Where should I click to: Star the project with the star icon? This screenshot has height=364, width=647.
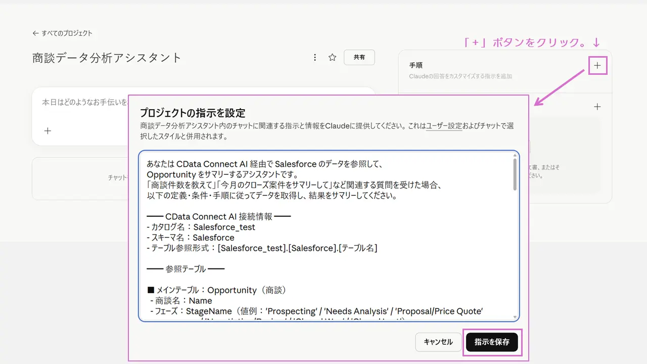[x=332, y=58]
